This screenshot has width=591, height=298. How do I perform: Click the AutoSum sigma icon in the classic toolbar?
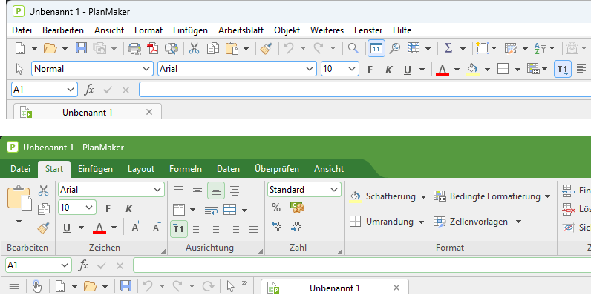pos(448,48)
